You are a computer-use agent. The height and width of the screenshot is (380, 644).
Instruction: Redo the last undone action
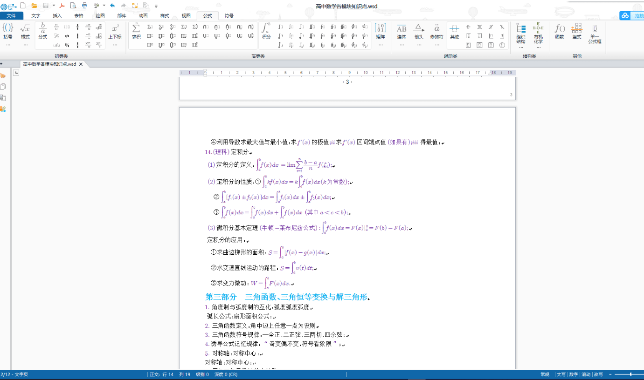tap(124, 5)
